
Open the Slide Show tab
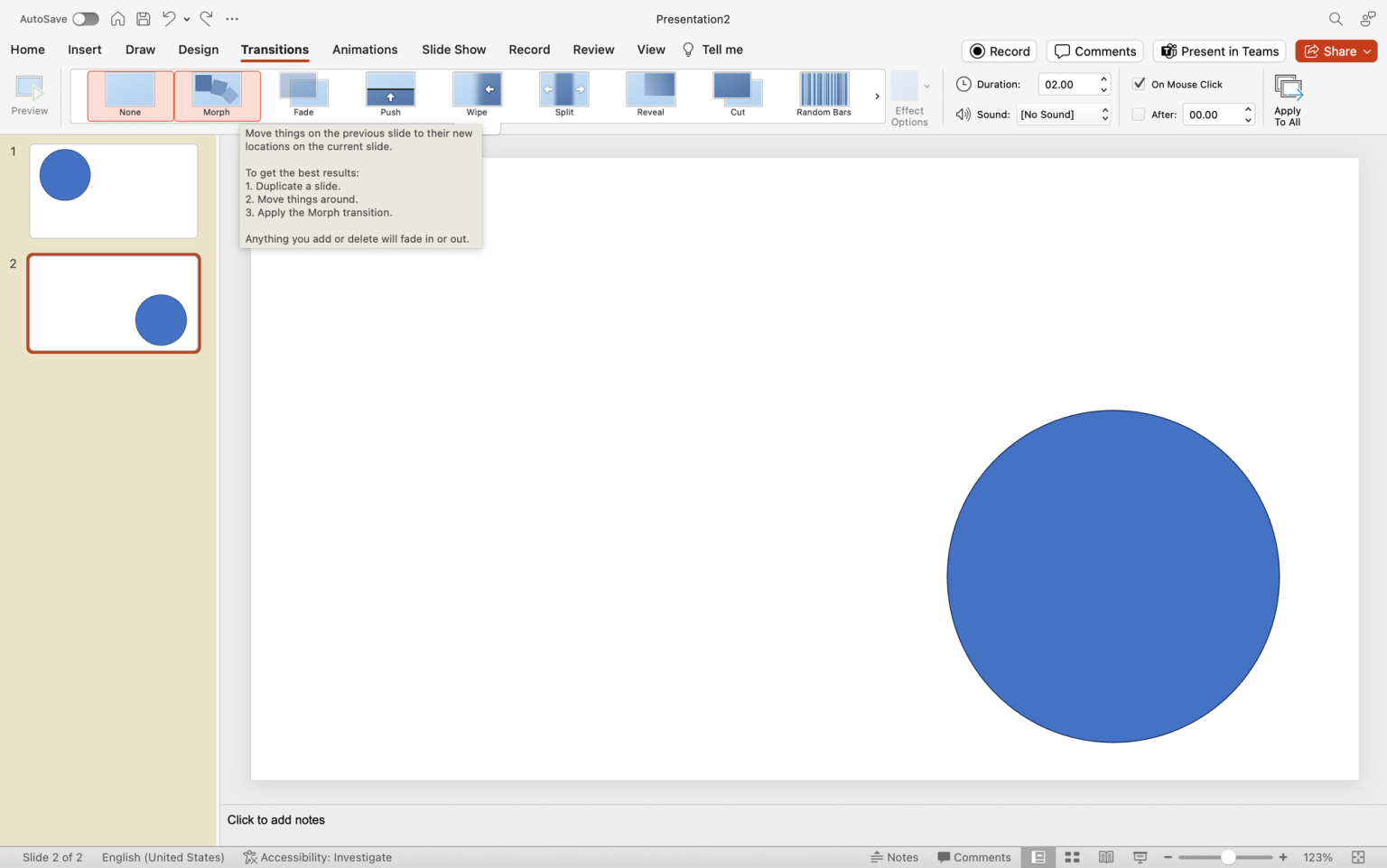453,50
